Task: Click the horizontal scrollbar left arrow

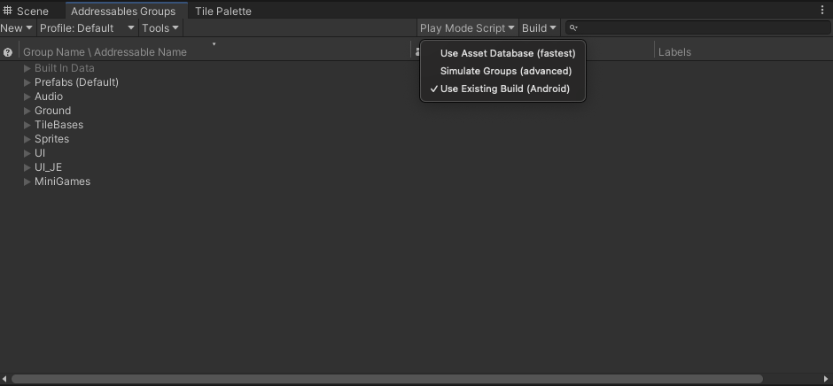Action: tap(4, 379)
